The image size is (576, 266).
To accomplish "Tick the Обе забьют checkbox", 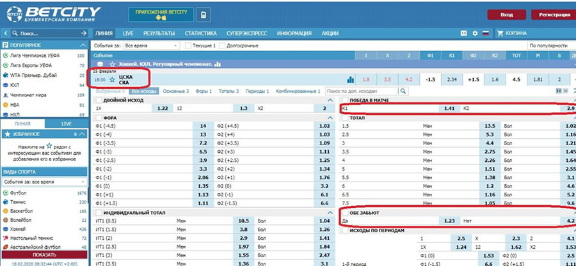I will (x=344, y=213).
